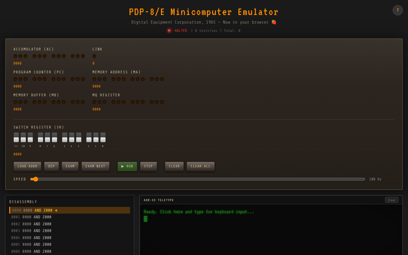
Task: Click the EXAM button
Action: click(70, 166)
